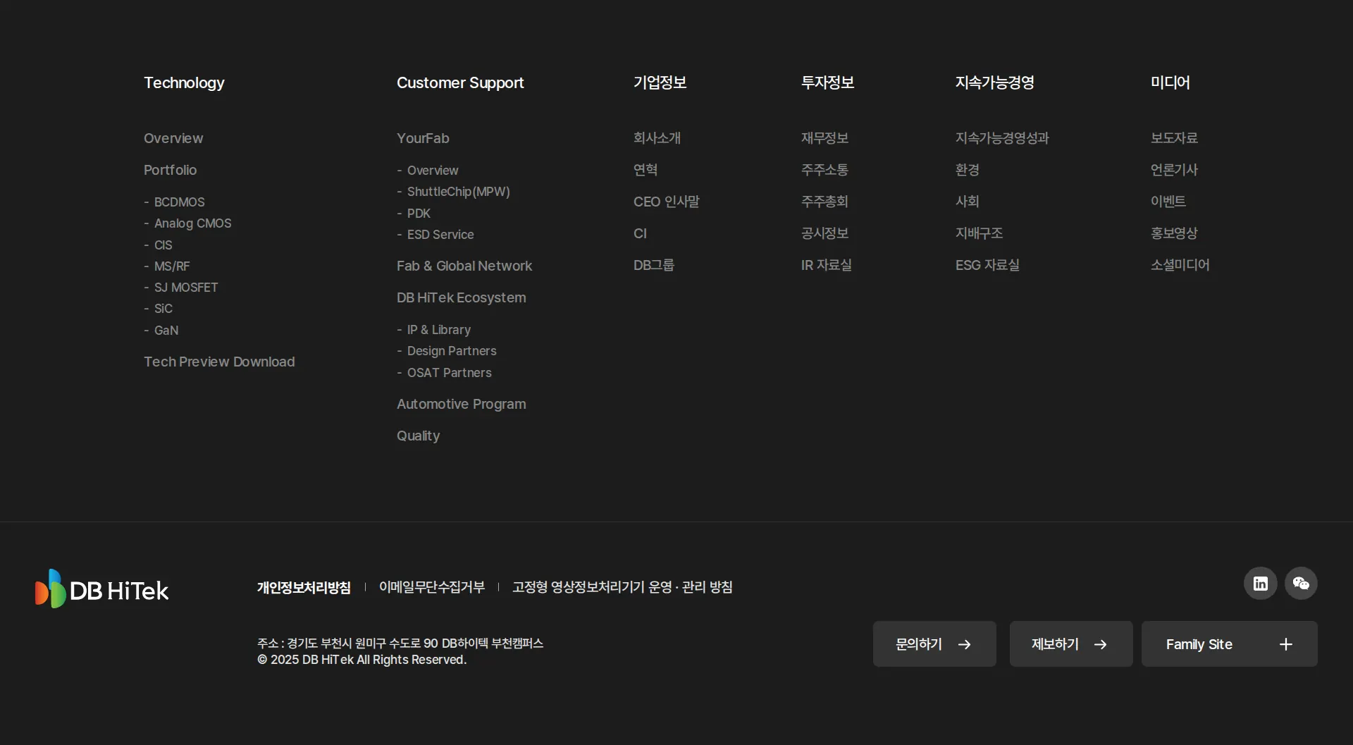Open the 개인정보처리방침 link
Image resolution: width=1353 pixels, height=745 pixels.
tap(304, 588)
